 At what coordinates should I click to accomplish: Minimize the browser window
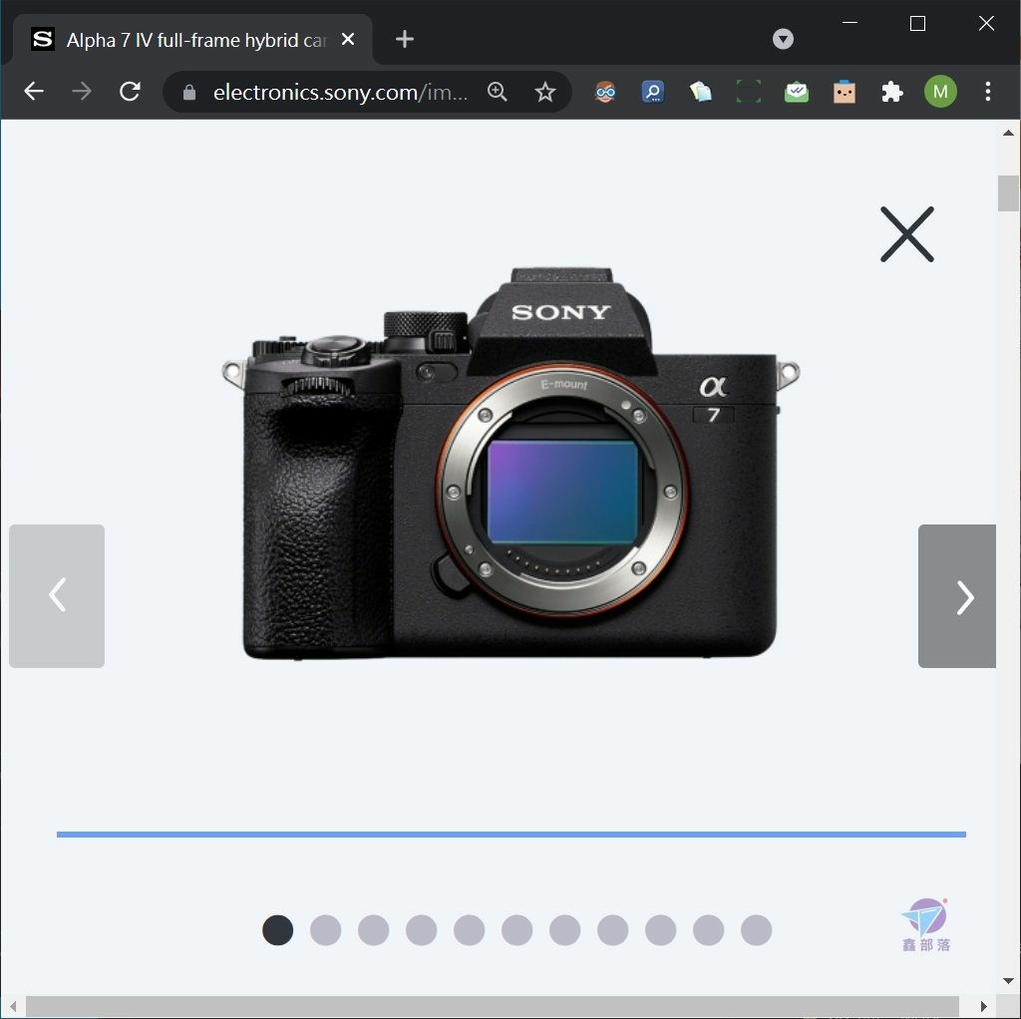tap(850, 23)
